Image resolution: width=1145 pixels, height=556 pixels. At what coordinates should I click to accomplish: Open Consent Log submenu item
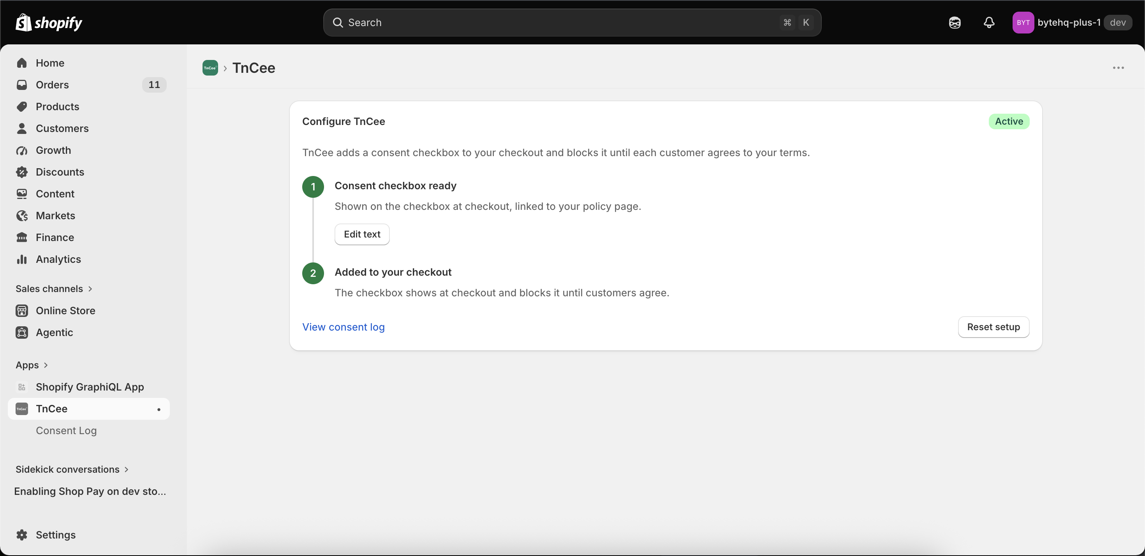(x=66, y=431)
